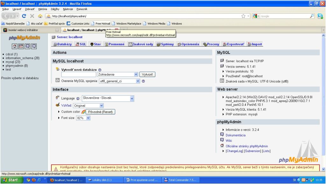Click the search magnifier icon in Google box
The width and height of the screenshot is (326, 184).
pos(312,16)
